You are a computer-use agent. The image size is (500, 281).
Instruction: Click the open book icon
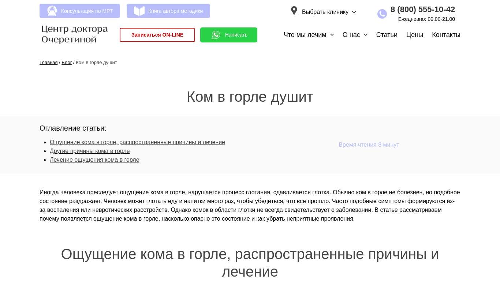click(139, 11)
